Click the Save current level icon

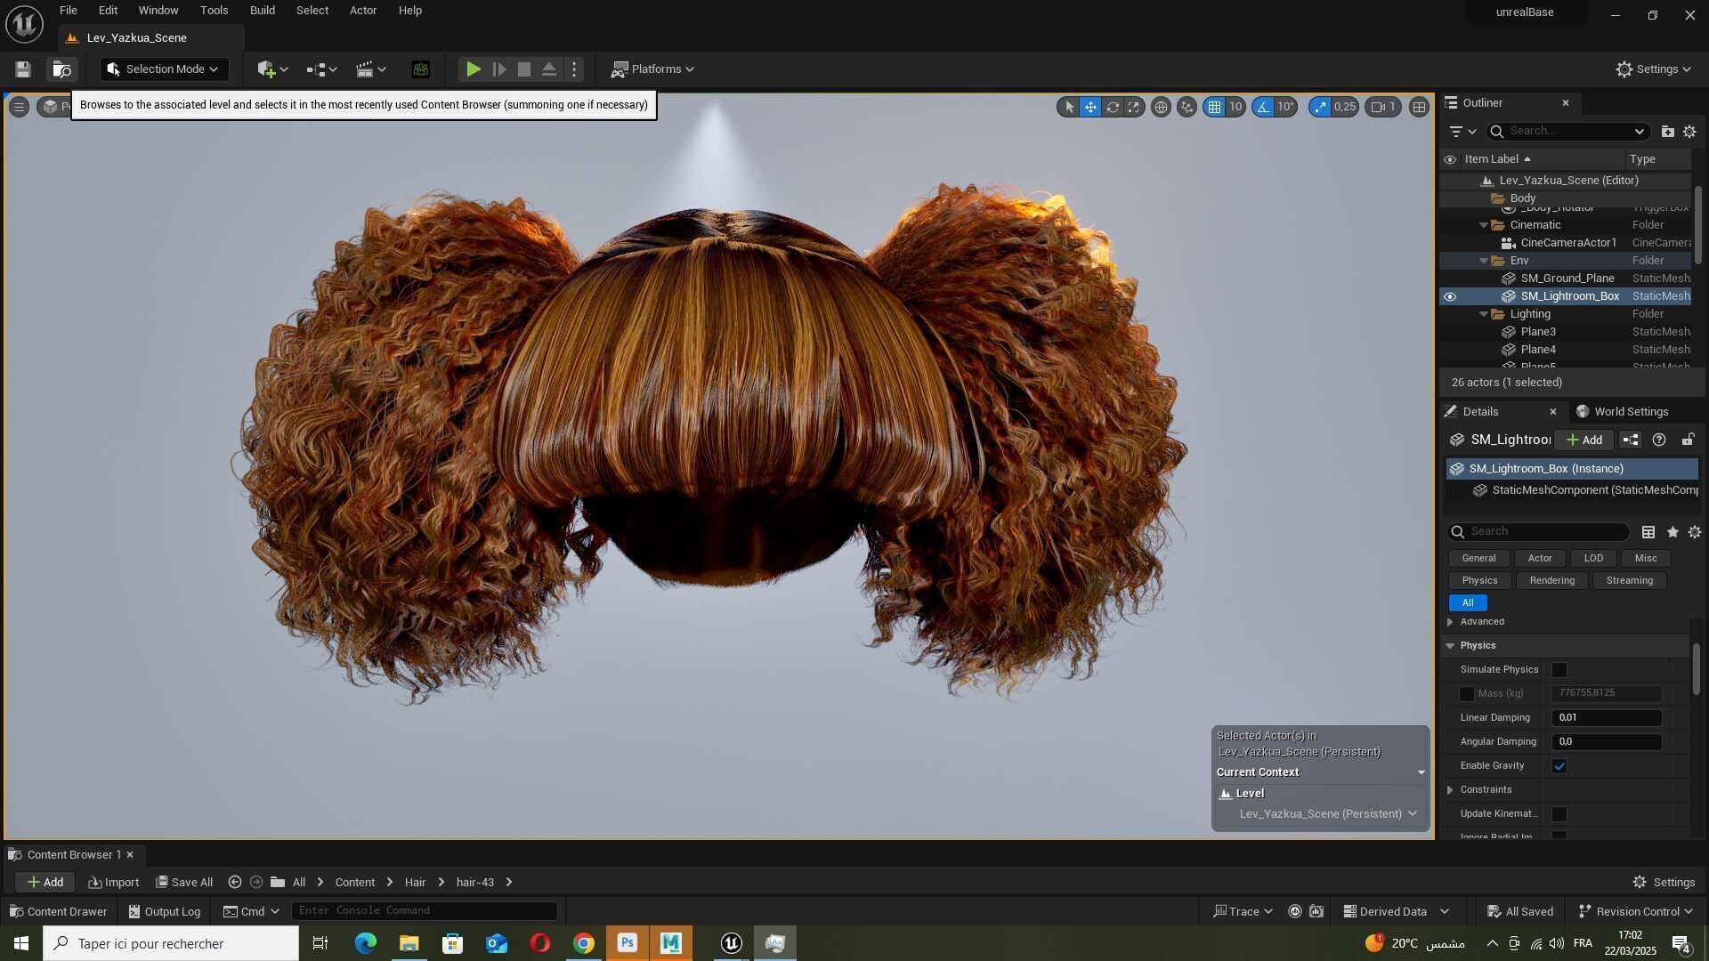[x=23, y=69]
